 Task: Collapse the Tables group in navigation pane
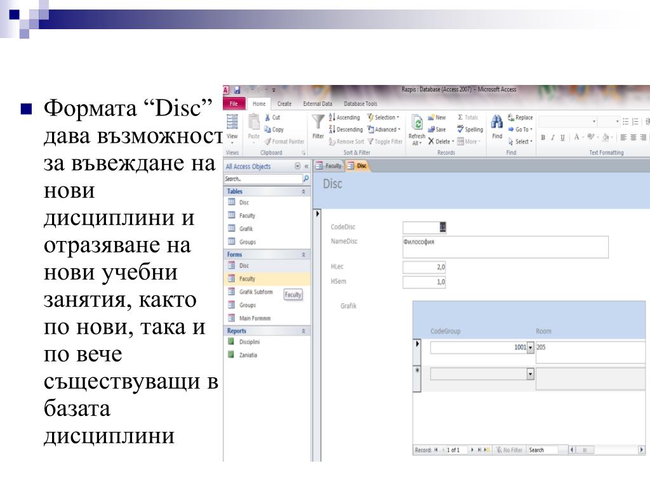(x=303, y=192)
